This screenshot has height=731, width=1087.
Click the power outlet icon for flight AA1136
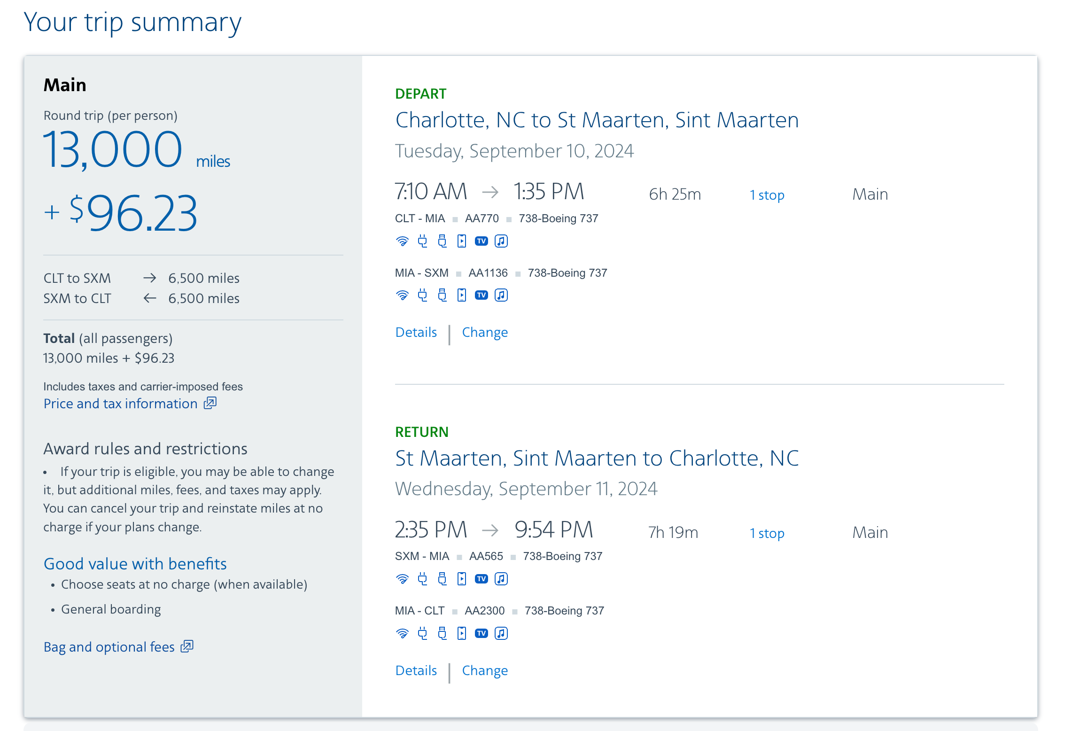tap(423, 296)
